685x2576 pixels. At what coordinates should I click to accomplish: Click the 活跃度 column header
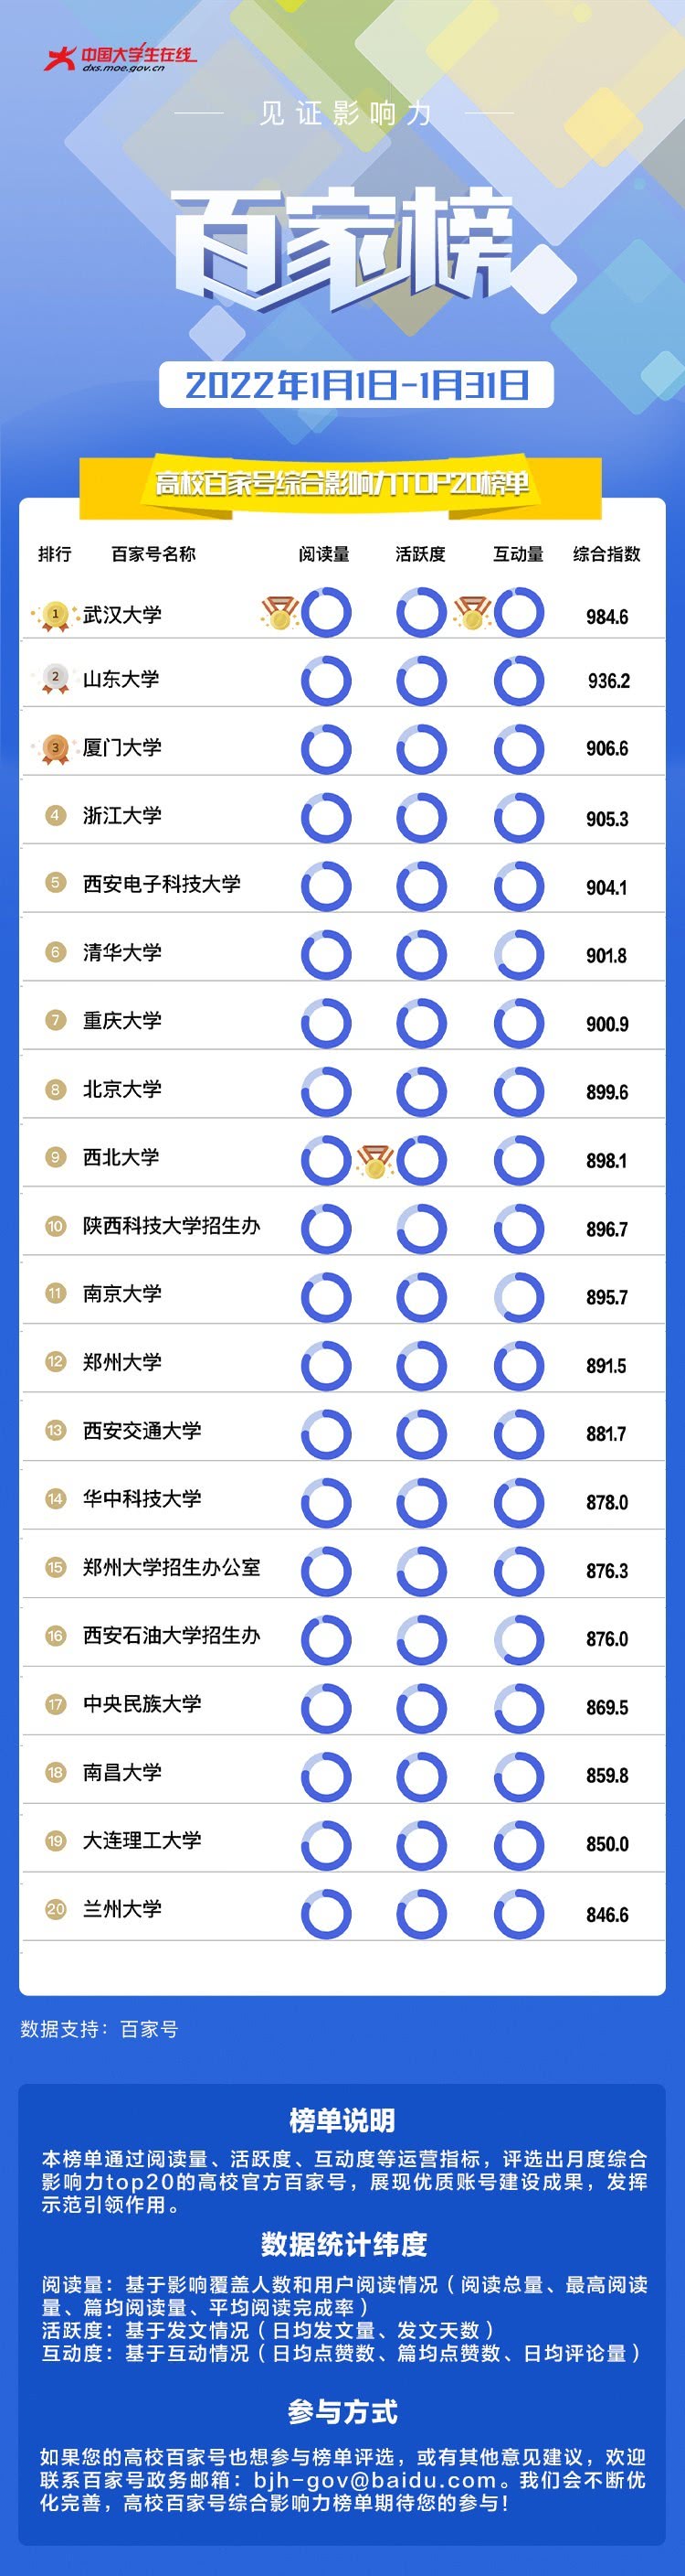click(420, 553)
